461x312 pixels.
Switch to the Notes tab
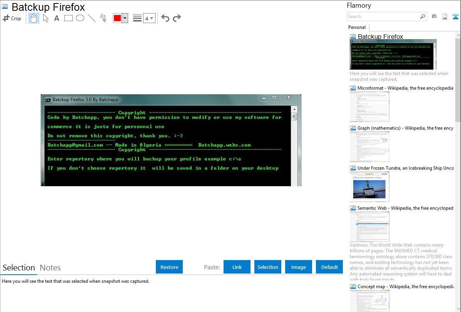pyautogui.click(x=50, y=268)
